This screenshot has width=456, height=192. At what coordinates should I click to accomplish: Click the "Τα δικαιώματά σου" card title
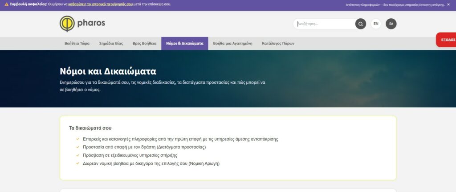click(90, 128)
